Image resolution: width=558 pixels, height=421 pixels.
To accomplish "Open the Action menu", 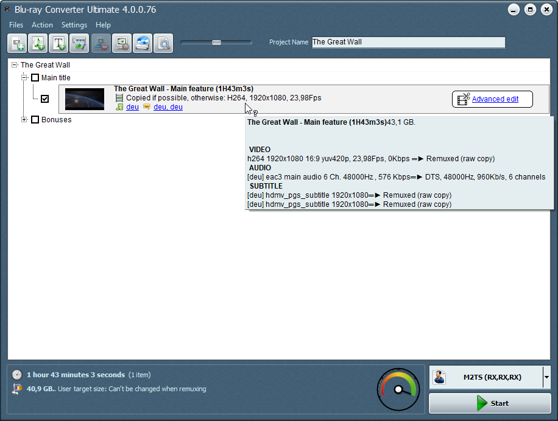I will 43,25.
